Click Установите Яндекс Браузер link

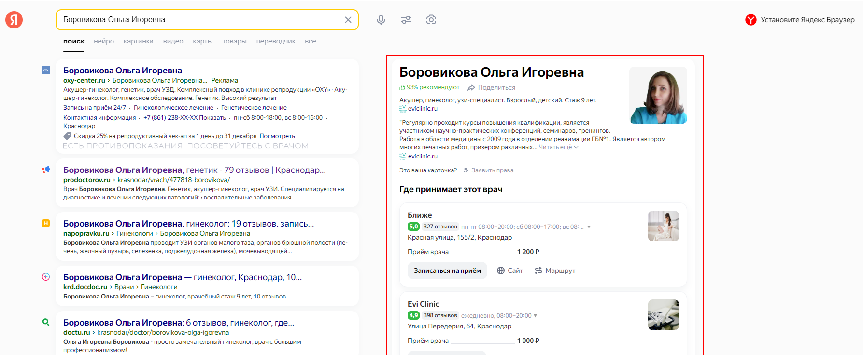[x=807, y=20]
